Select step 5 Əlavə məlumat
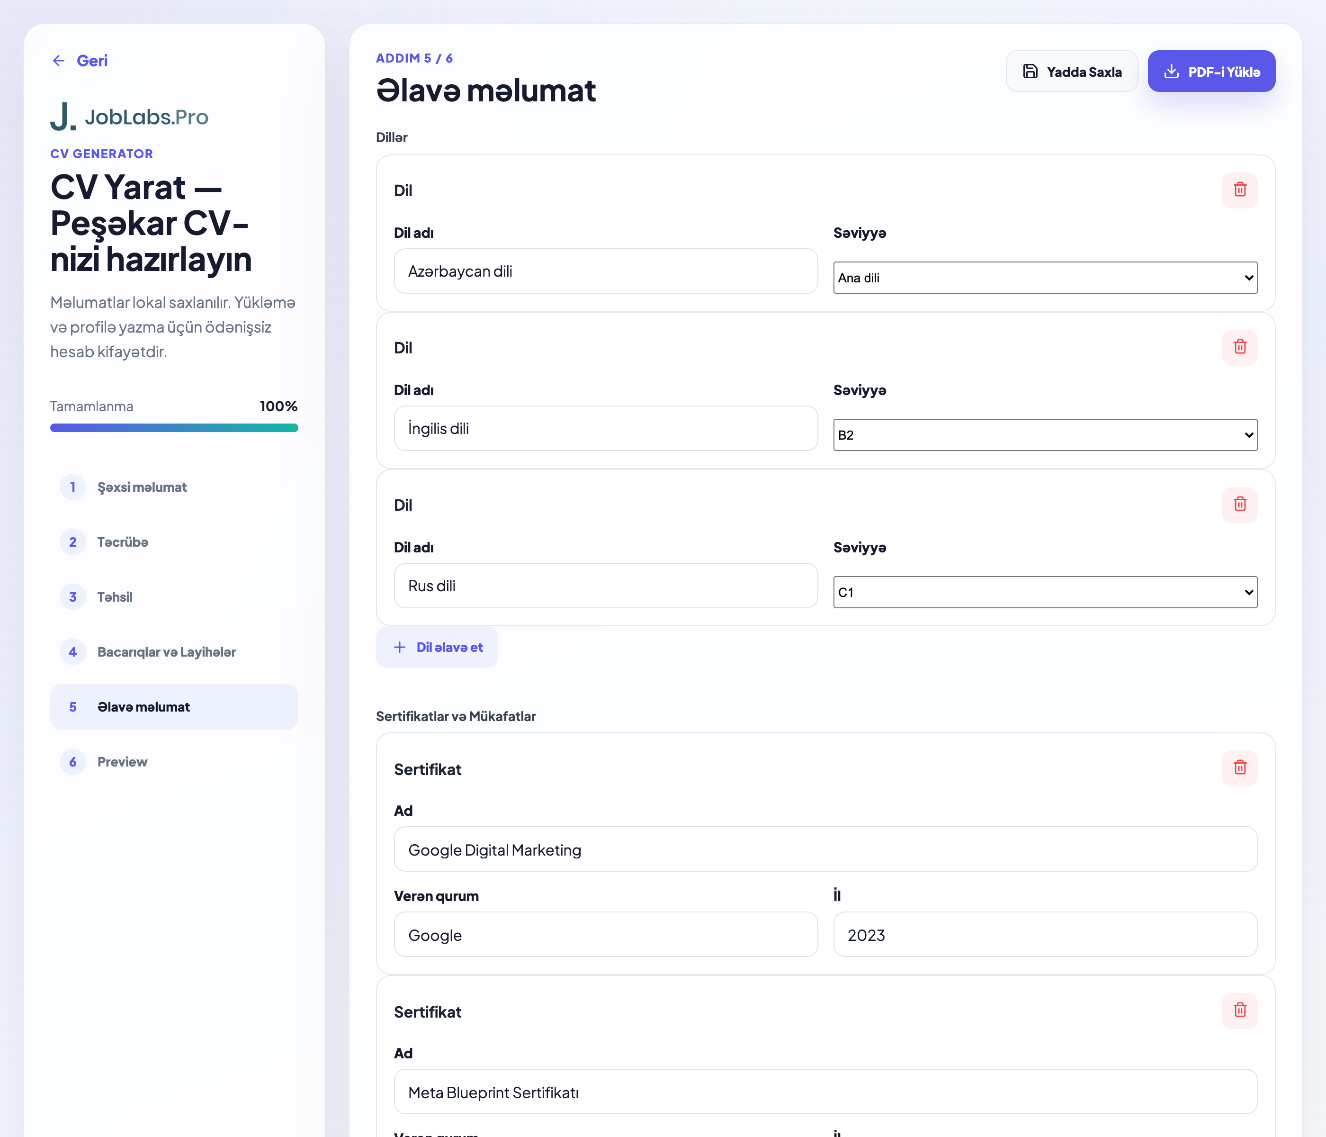Viewport: 1326px width, 1137px height. pos(174,707)
